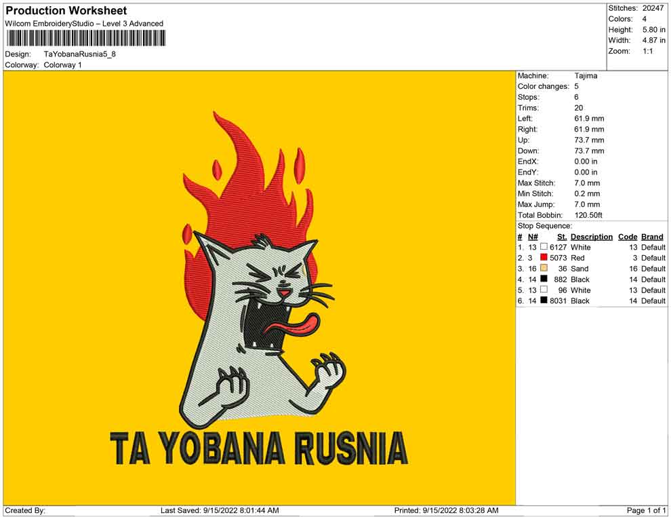This screenshot has height=517, width=671.
Task: Click the 'Machine:' label
Action: tap(533, 76)
